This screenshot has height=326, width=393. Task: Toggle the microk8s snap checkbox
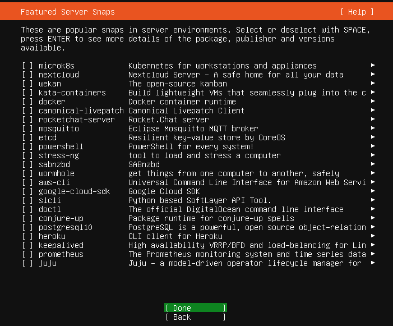point(27,66)
